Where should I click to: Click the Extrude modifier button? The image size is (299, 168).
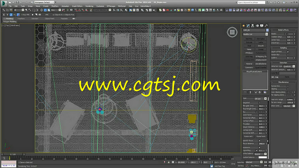[x=249, y=42]
